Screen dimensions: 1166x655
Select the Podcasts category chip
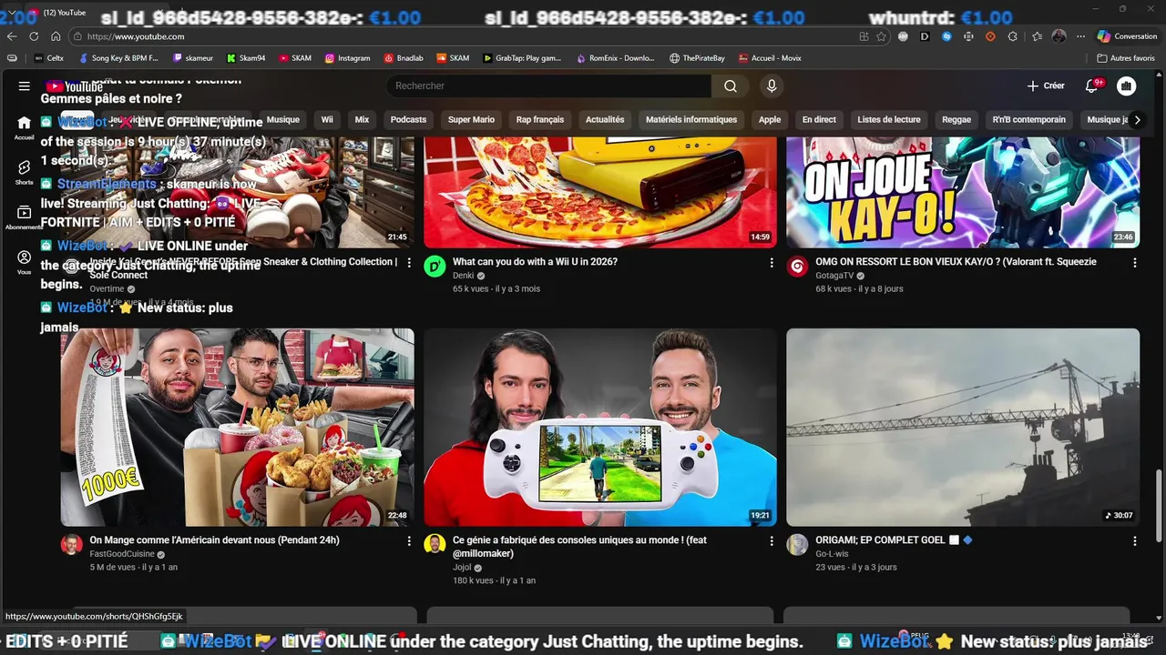pos(408,119)
